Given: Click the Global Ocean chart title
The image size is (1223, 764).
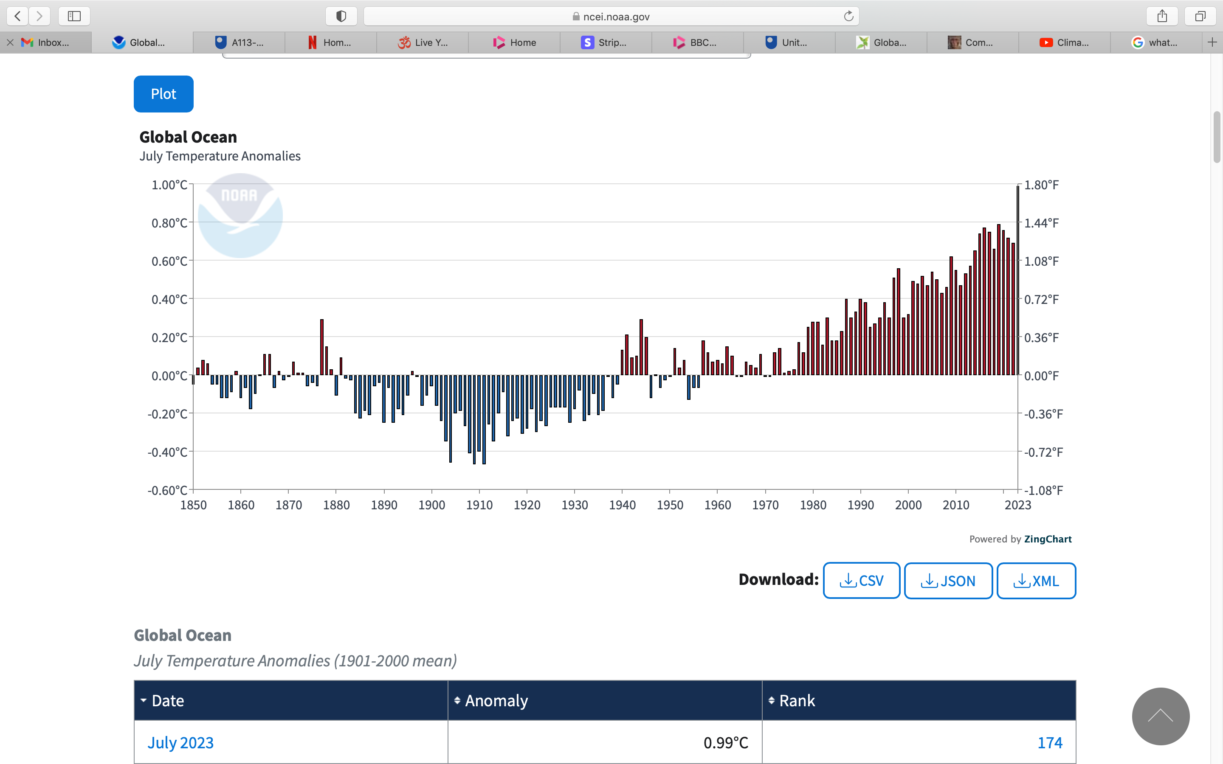Looking at the screenshot, I should [188, 137].
